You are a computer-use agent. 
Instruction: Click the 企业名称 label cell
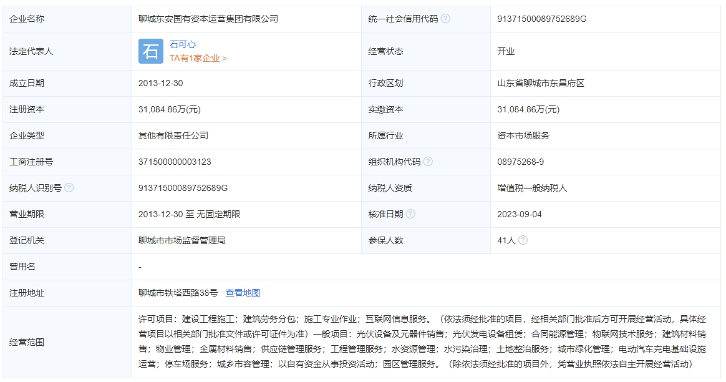point(67,19)
